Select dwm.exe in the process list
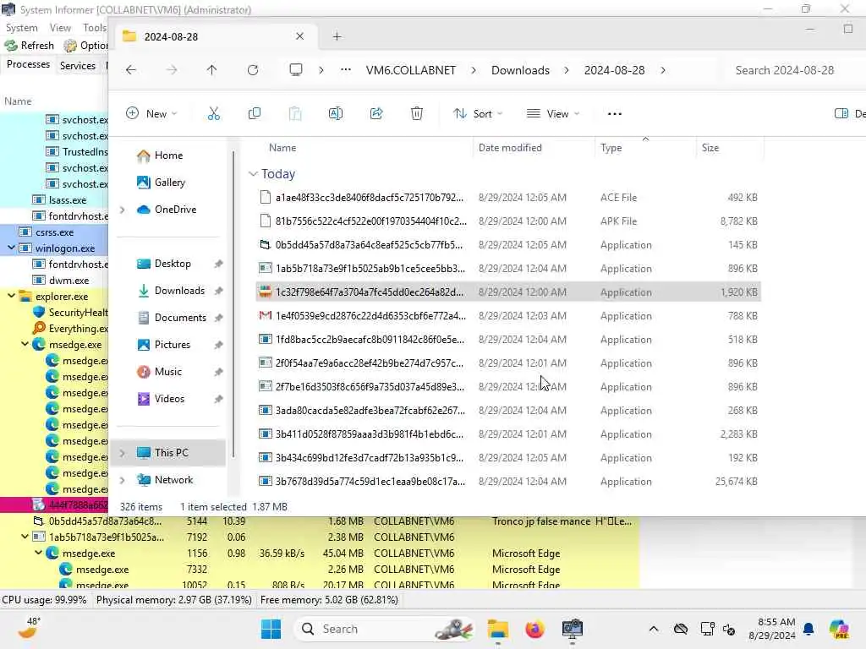Screen dimensions: 866x649 tap(69, 280)
